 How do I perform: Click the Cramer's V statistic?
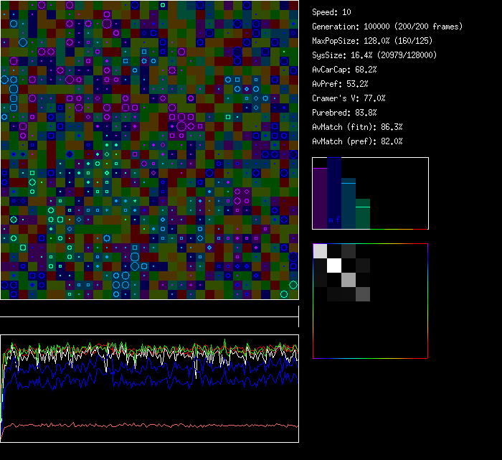tap(349, 98)
